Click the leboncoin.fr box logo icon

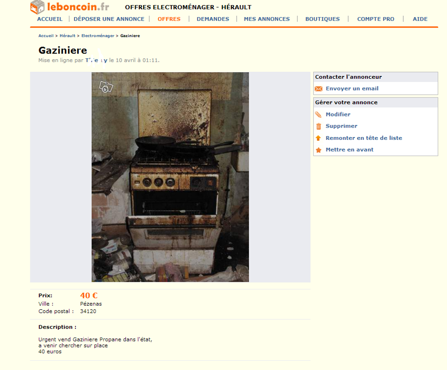pos(37,7)
